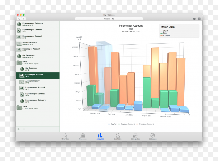Image resolution: width=218 pixels, height=161 pixels.
Task: Open Account History 2016 line chart icon
Action: 22,82
